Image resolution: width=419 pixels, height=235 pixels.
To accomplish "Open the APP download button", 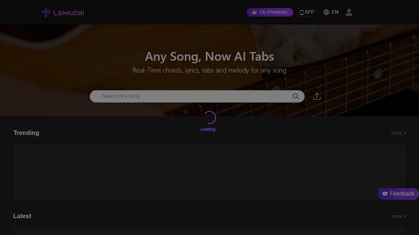I will (307, 12).
